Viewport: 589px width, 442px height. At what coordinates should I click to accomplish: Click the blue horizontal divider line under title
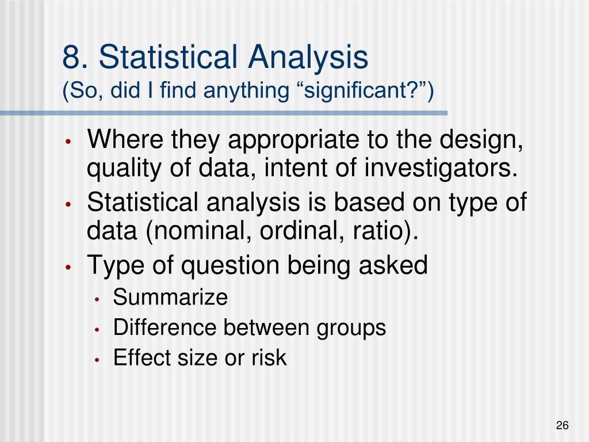tap(224, 113)
